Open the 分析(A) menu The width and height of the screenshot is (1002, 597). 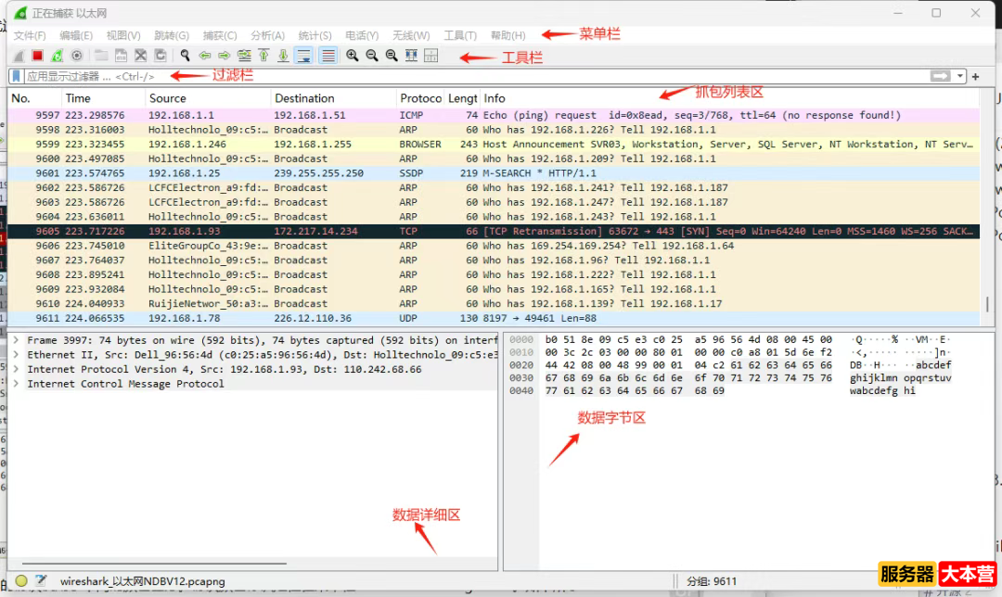[x=267, y=35]
